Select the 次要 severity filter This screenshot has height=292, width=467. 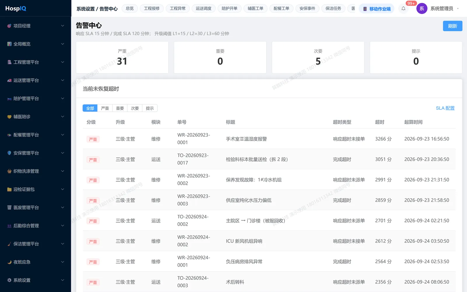point(135,108)
